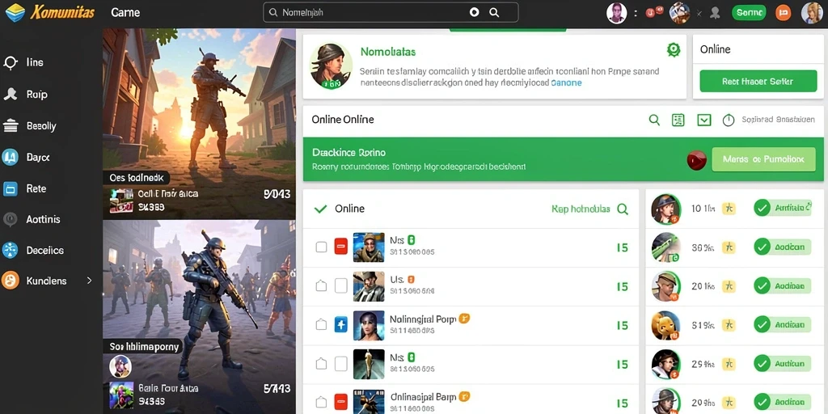Click the Mards oe Pumolionx button
This screenshot has width=828, height=414.
point(763,159)
